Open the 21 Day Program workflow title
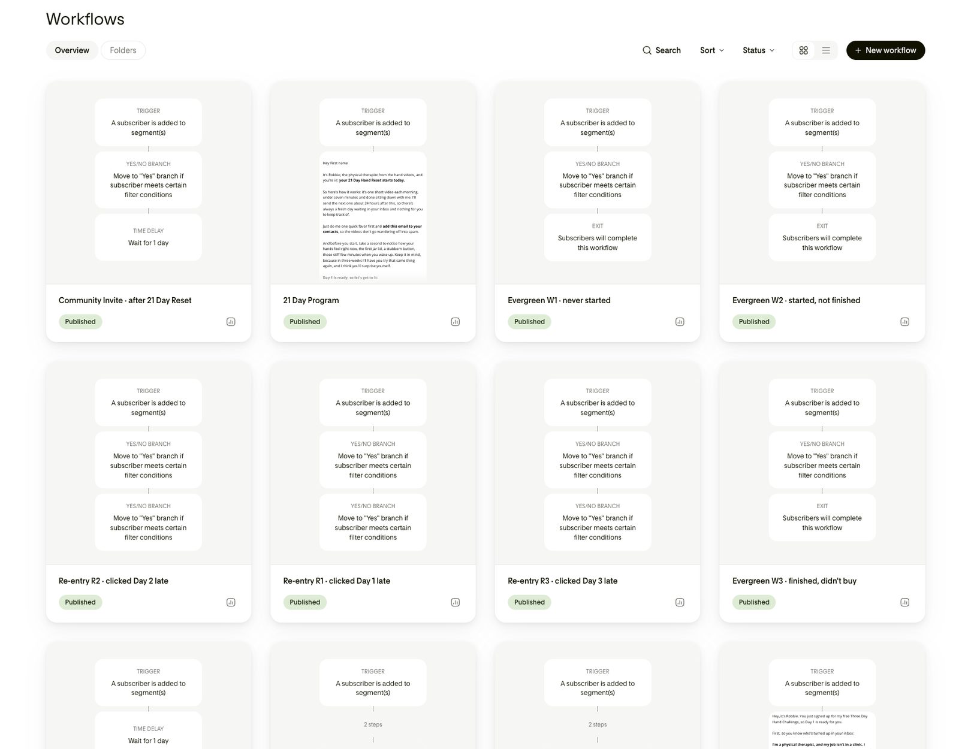 [311, 300]
